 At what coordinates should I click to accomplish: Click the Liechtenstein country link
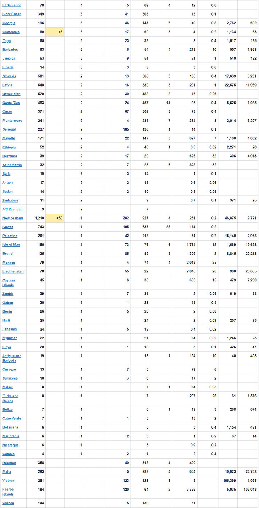[13, 271]
